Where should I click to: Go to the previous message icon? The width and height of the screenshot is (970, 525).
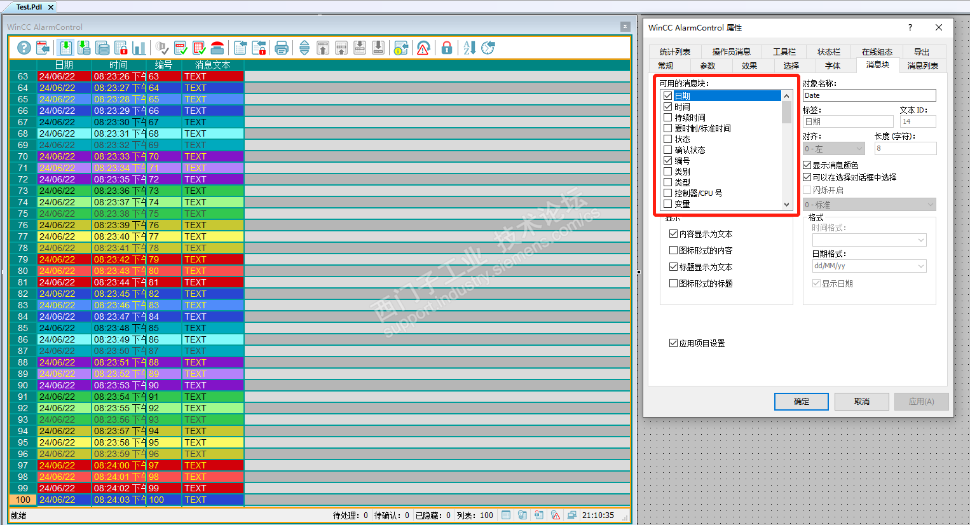click(341, 48)
